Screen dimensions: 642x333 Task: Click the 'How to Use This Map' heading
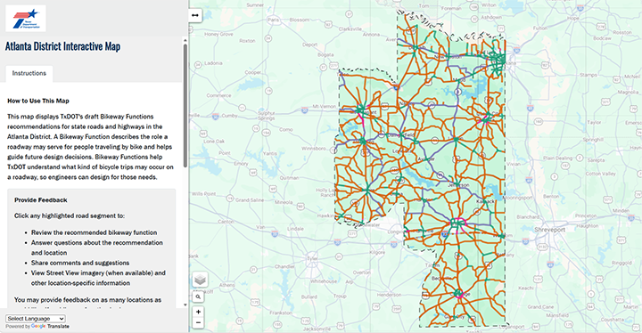(38, 101)
